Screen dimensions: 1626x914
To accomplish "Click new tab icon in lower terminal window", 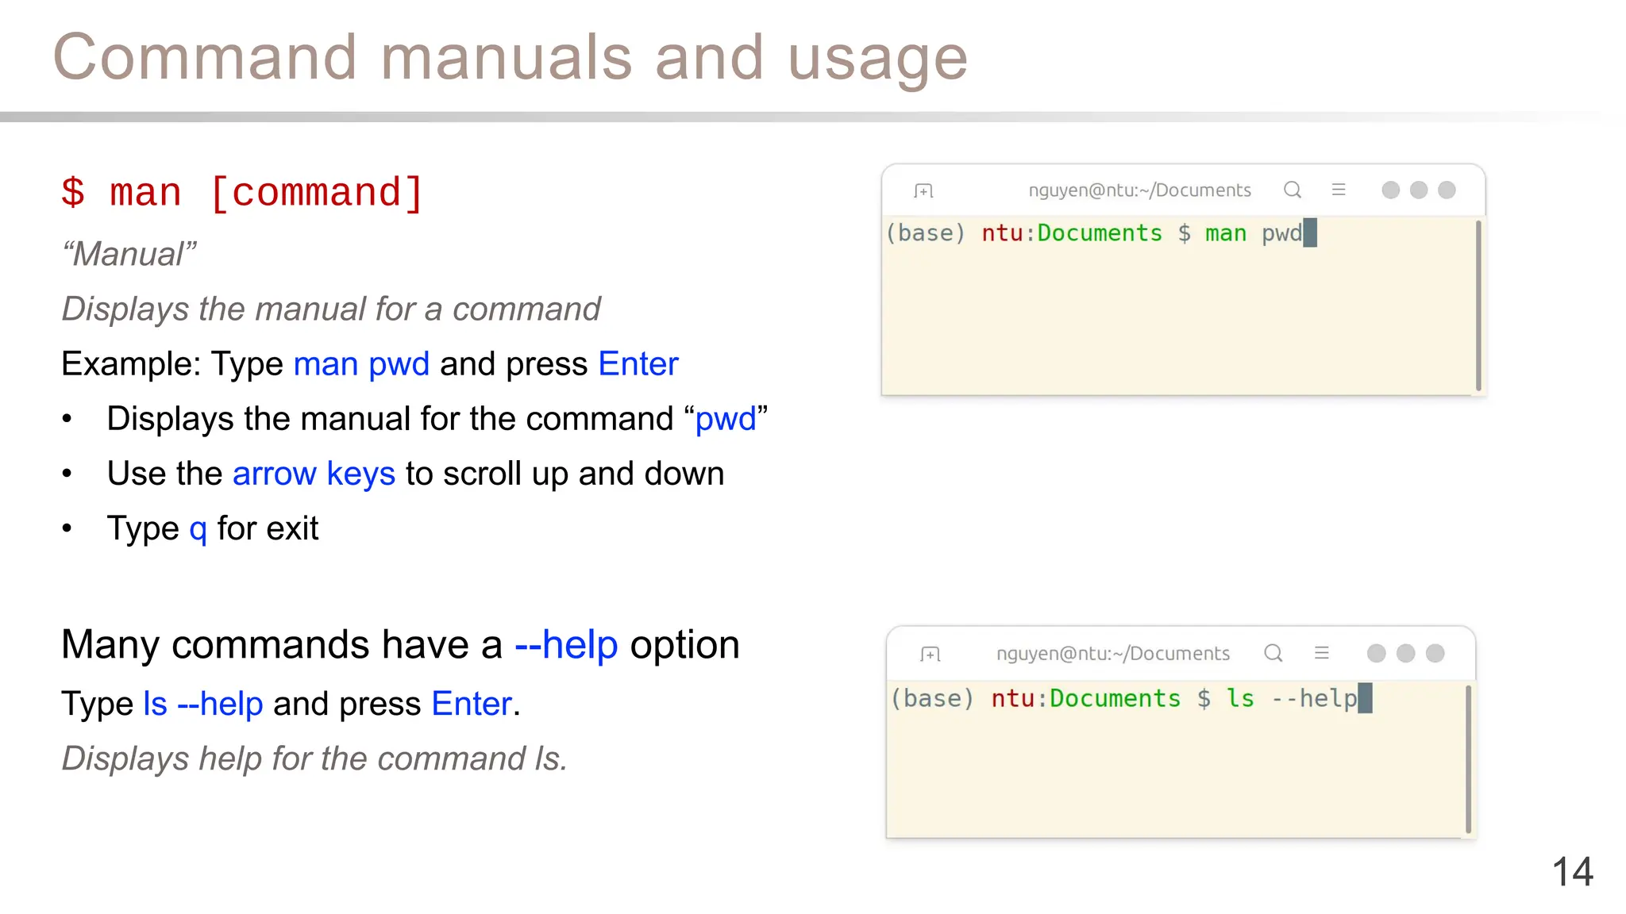I will click(x=931, y=654).
